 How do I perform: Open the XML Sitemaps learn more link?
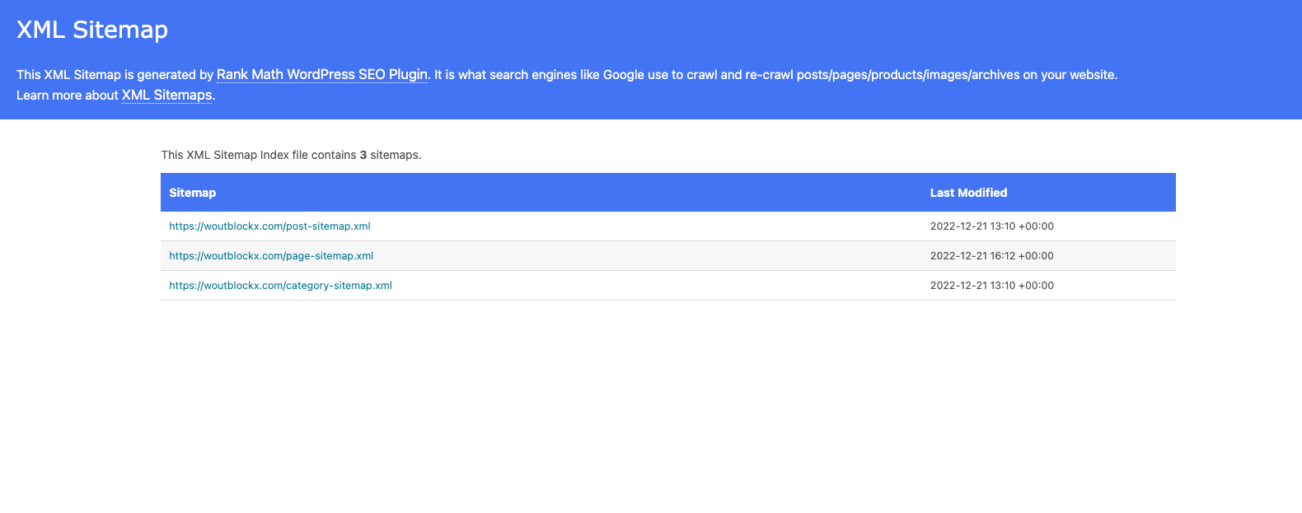[166, 95]
